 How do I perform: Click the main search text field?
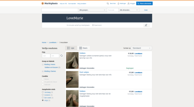pos(60,10)
